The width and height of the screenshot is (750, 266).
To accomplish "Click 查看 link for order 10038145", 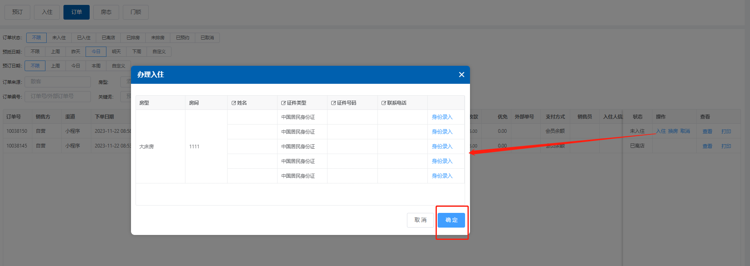I will pyautogui.click(x=707, y=146).
